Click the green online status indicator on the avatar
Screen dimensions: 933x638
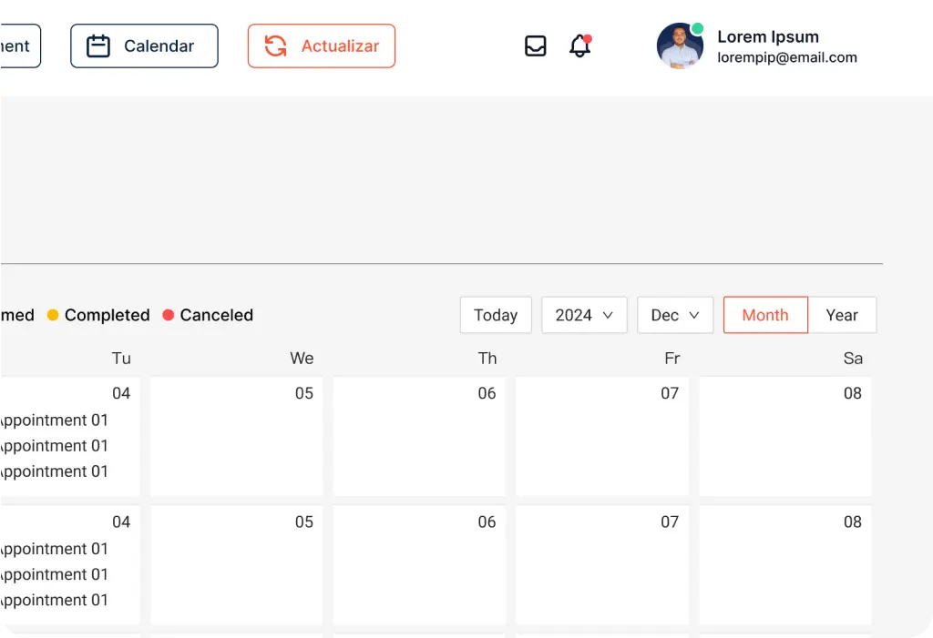(697, 28)
